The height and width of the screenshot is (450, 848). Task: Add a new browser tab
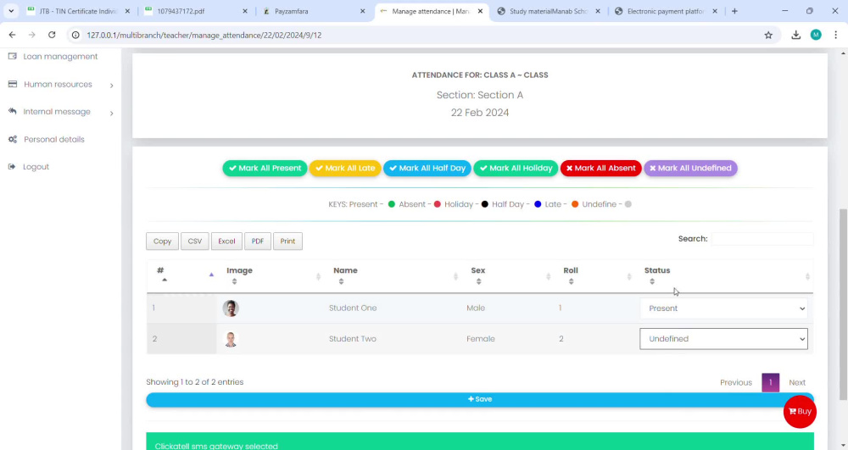(x=734, y=11)
